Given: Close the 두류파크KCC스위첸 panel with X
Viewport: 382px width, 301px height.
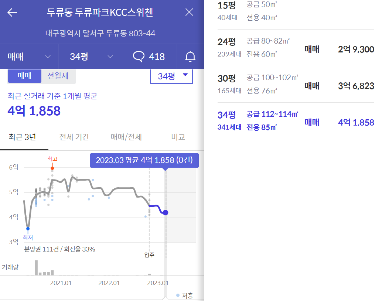Looking at the screenshot, I should click(x=189, y=12).
